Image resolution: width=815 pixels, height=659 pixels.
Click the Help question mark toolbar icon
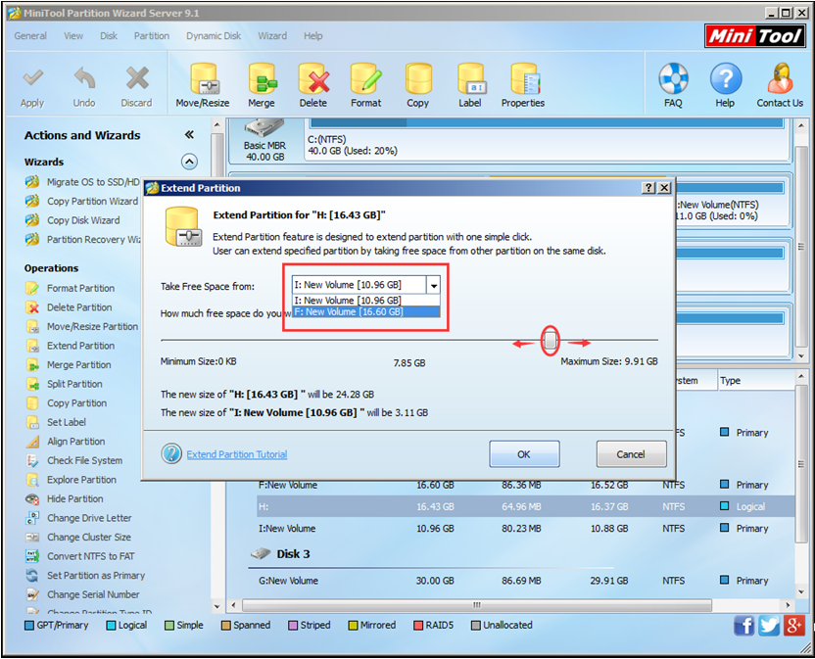pyautogui.click(x=726, y=78)
